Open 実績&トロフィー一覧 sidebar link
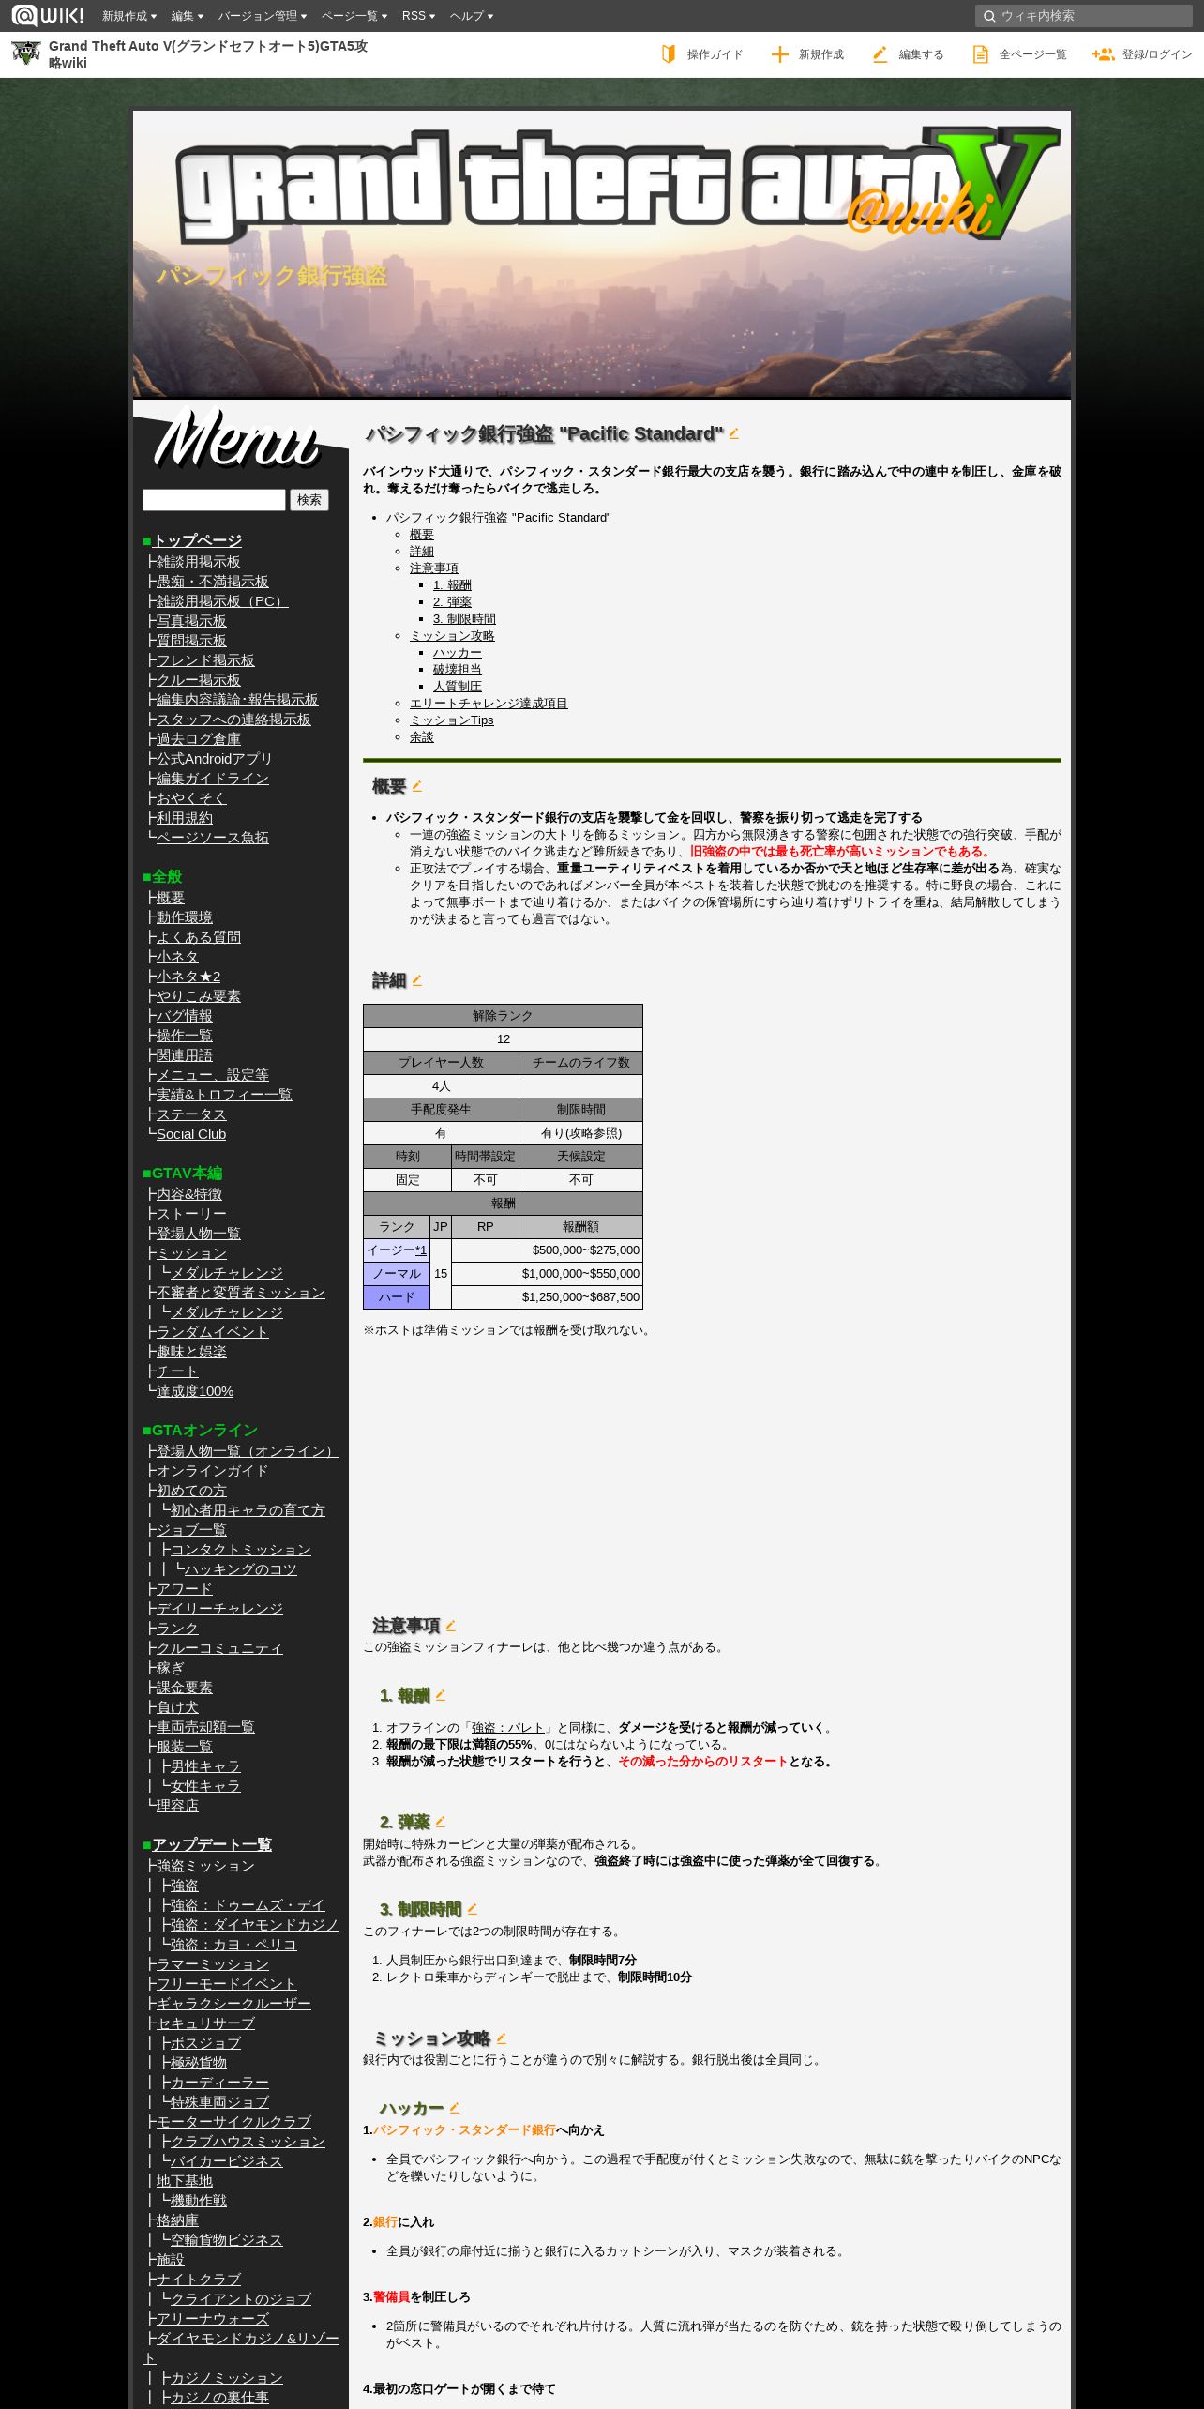Screen dimensions: 1204x2409 click(x=224, y=1095)
